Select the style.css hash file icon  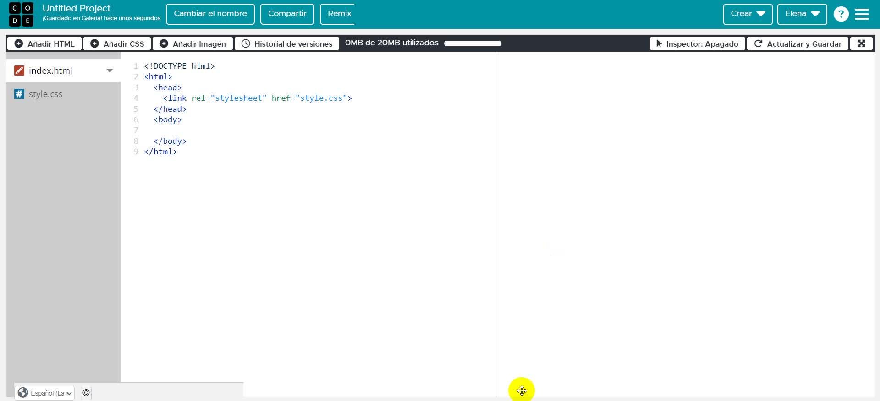tap(19, 94)
